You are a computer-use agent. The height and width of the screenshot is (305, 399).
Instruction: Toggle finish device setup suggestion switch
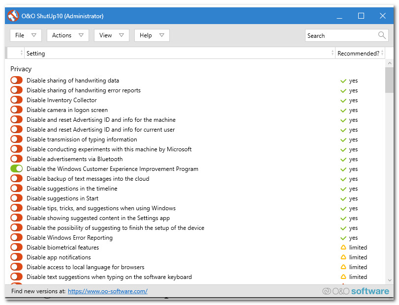(x=17, y=227)
